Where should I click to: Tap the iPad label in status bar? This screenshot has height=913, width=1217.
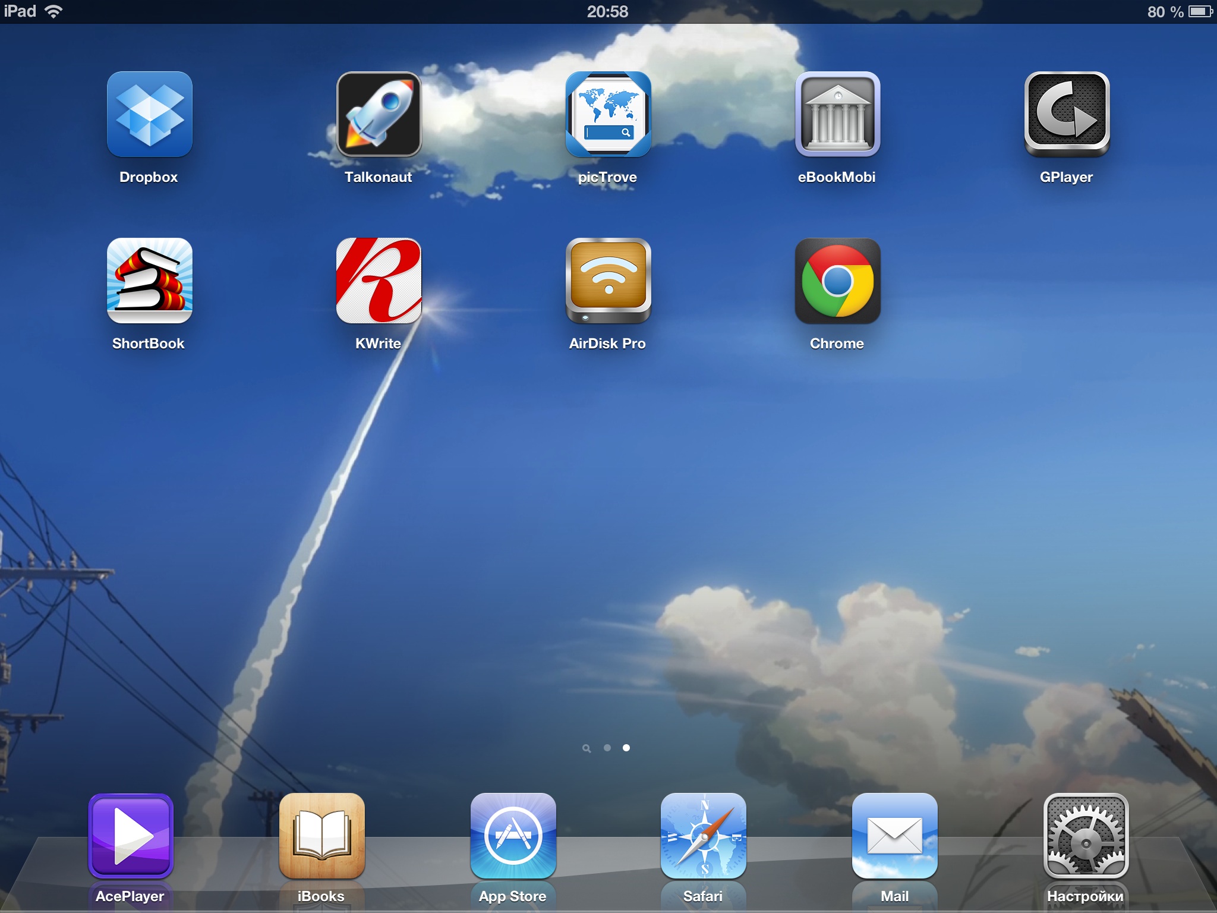click(x=20, y=11)
